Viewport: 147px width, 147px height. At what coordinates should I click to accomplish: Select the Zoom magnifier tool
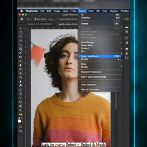tap(20, 110)
